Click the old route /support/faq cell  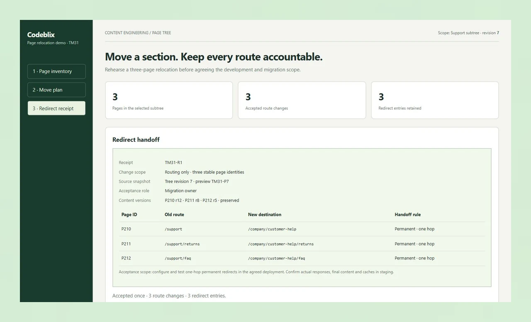pos(178,258)
